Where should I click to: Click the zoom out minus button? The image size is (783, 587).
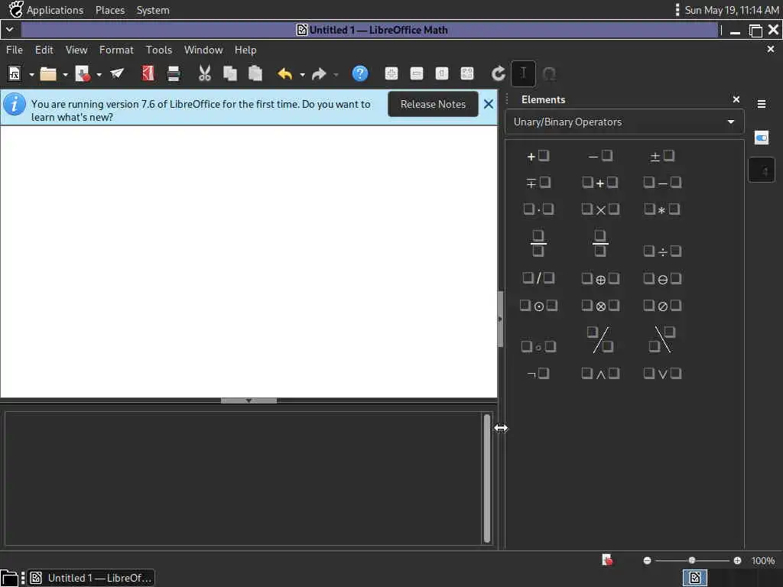pyautogui.click(x=647, y=560)
